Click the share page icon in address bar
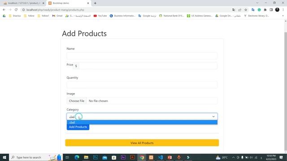Image resolution: width=287 pixels, height=161 pixels. coord(239,10)
